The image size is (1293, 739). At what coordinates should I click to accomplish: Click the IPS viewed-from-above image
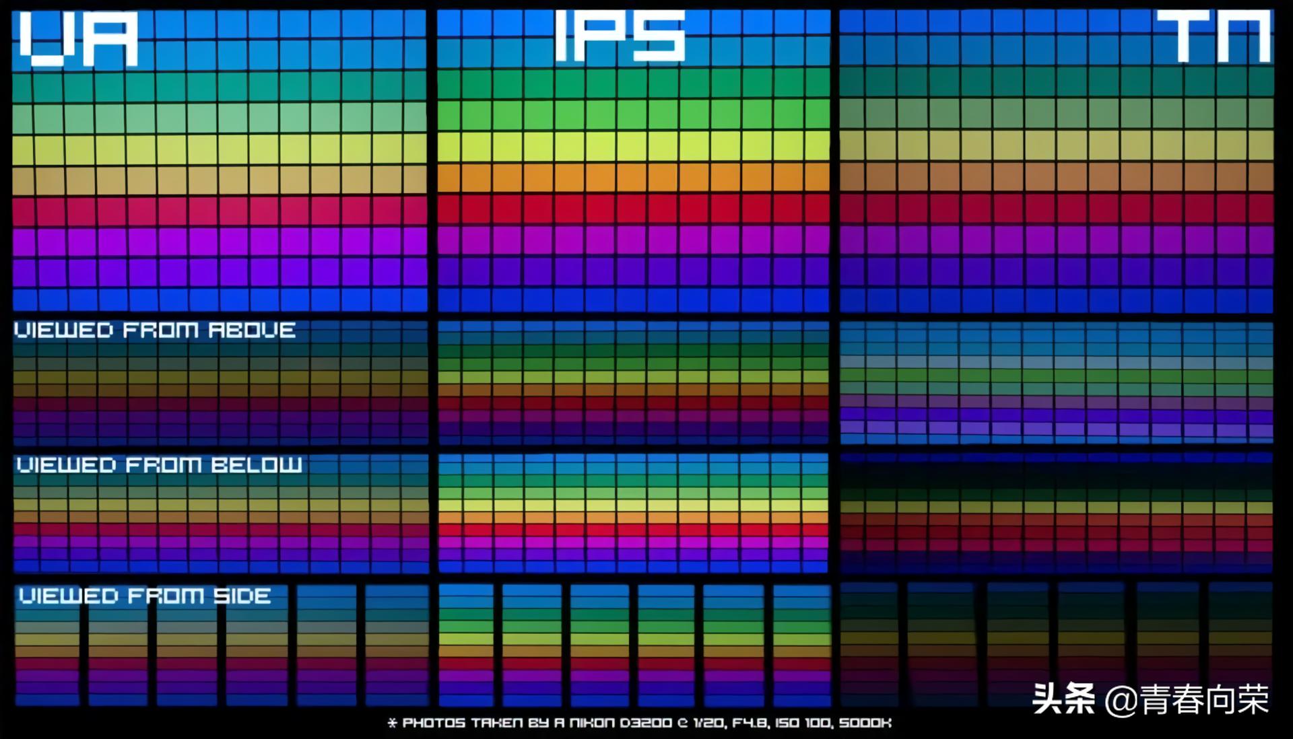633,382
